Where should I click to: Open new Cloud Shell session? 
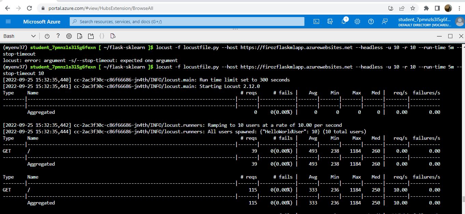click(91, 36)
